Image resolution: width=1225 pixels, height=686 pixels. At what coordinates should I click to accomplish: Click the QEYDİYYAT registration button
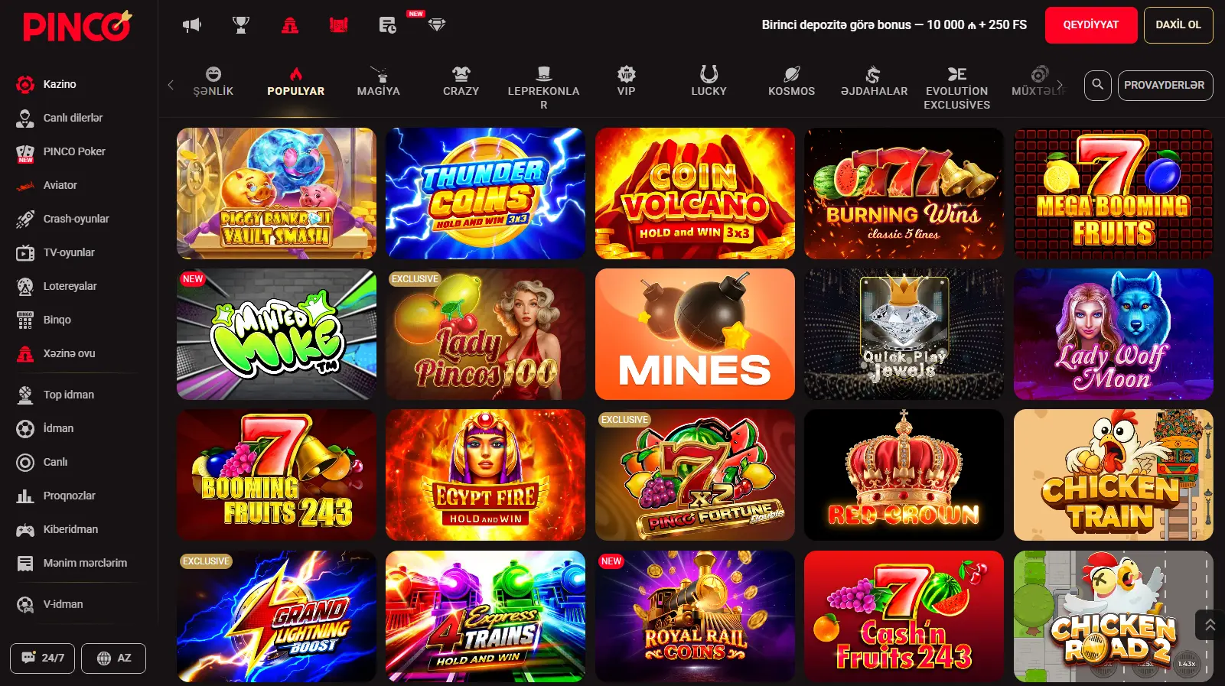[1091, 25]
